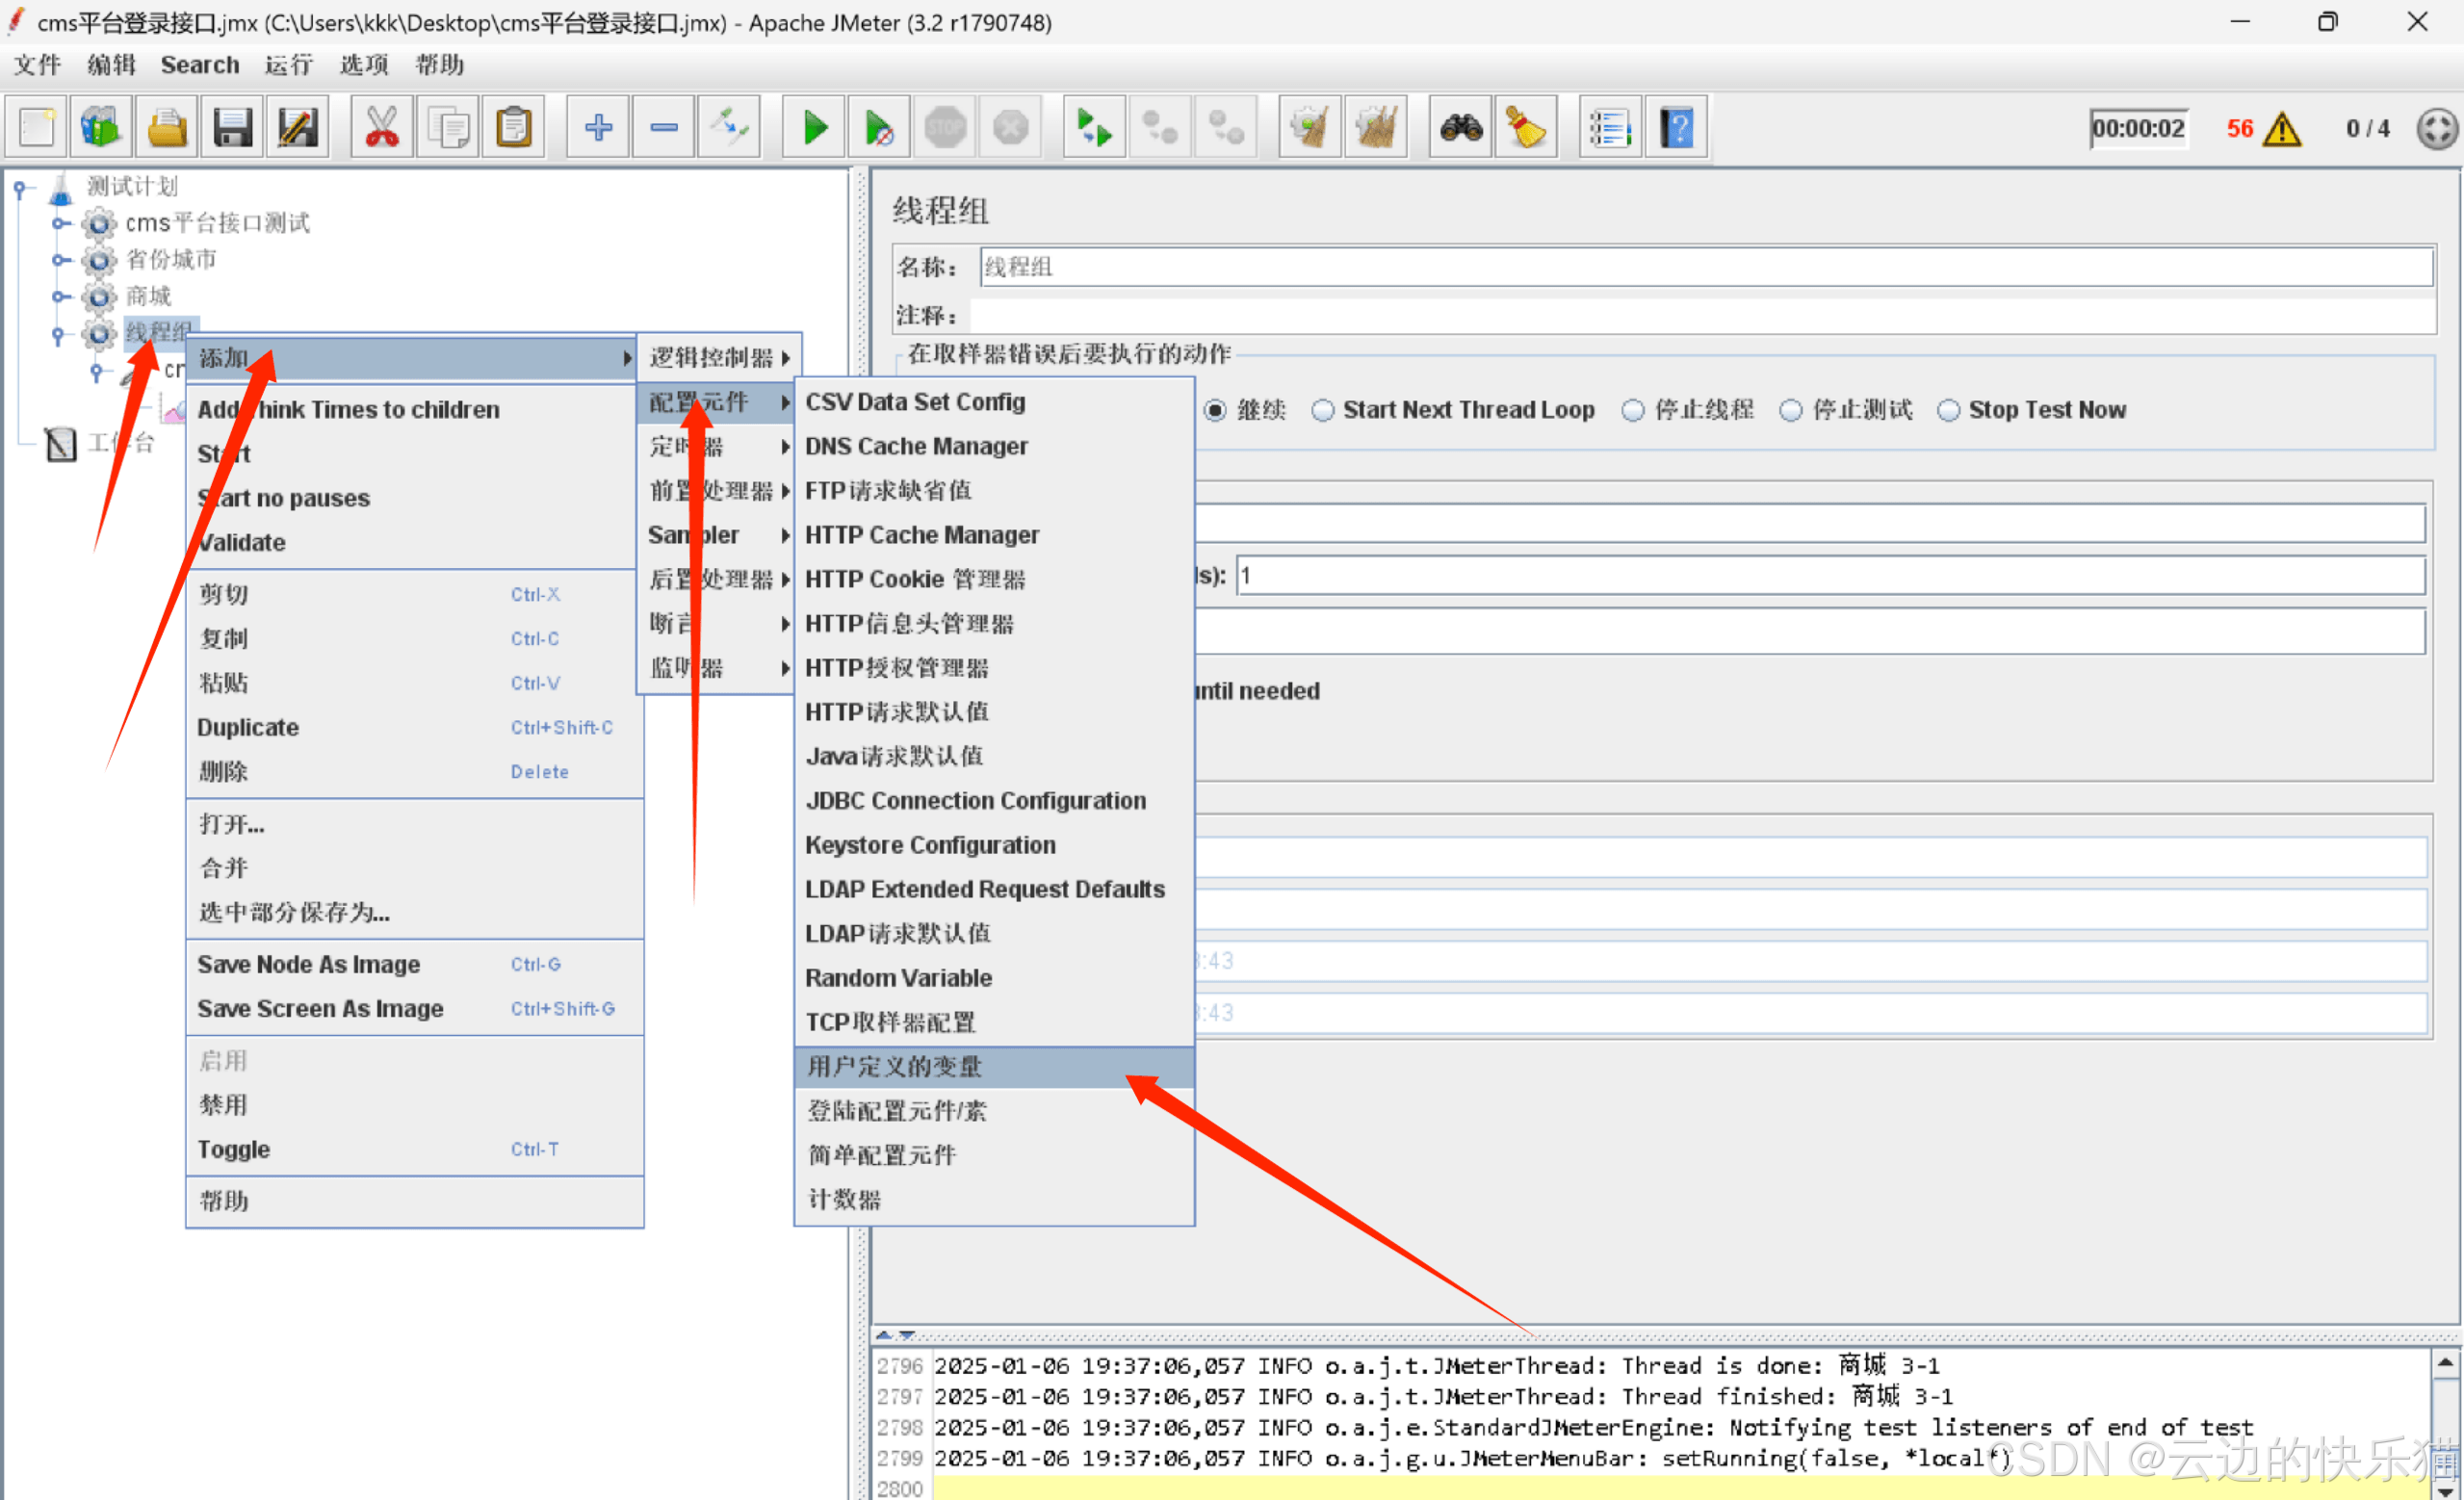Image resolution: width=2464 pixels, height=1500 pixels.
Task: Click the green Start run toolbar icon
Action: point(814,128)
